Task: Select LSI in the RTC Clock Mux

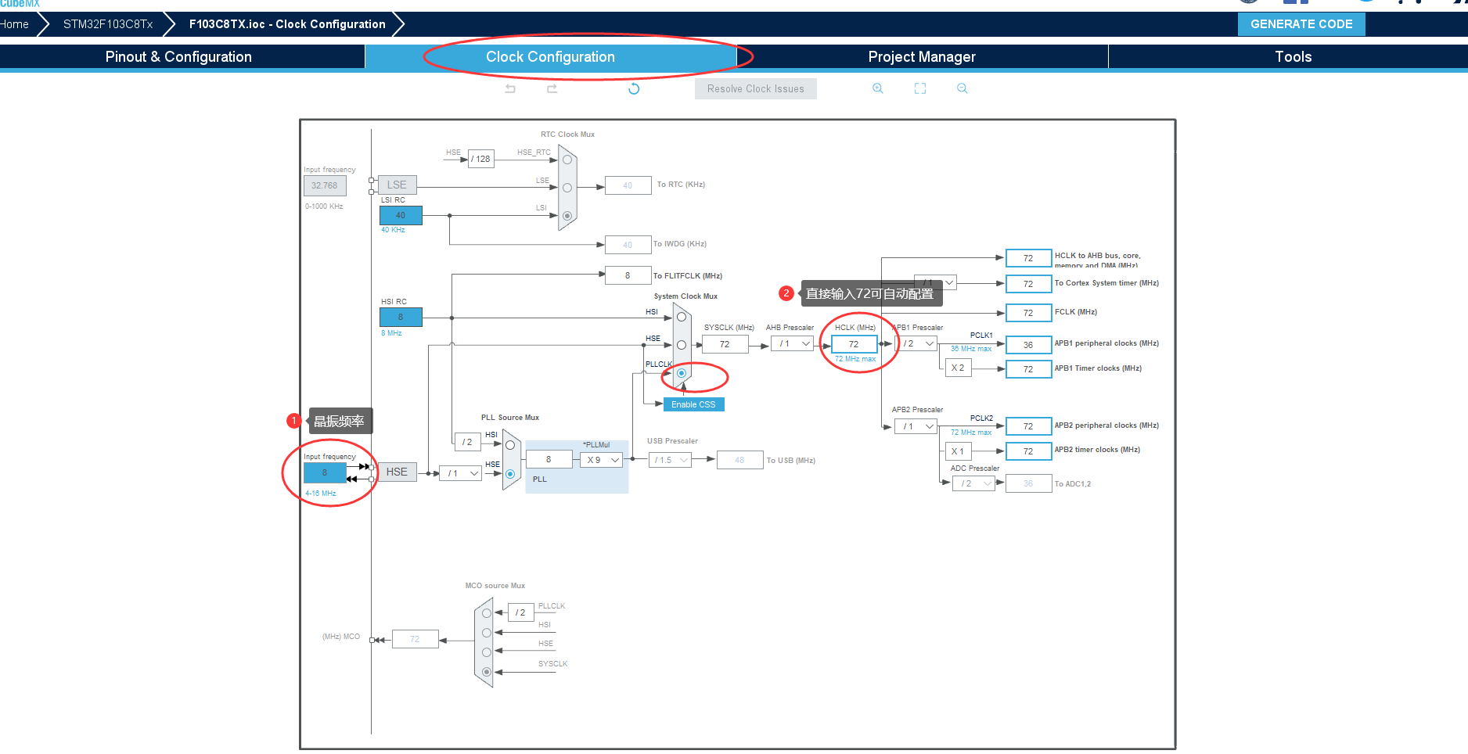Action: 567,216
